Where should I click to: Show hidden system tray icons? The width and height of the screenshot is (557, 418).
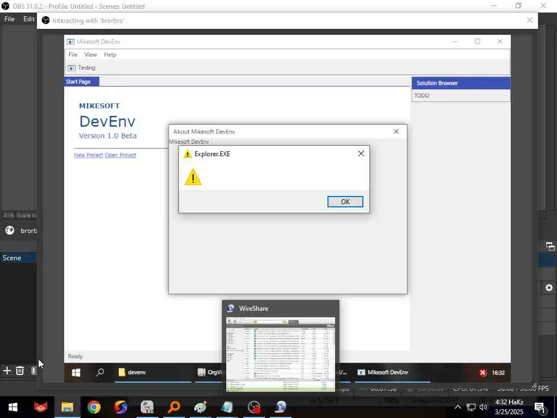pyautogui.click(x=458, y=407)
